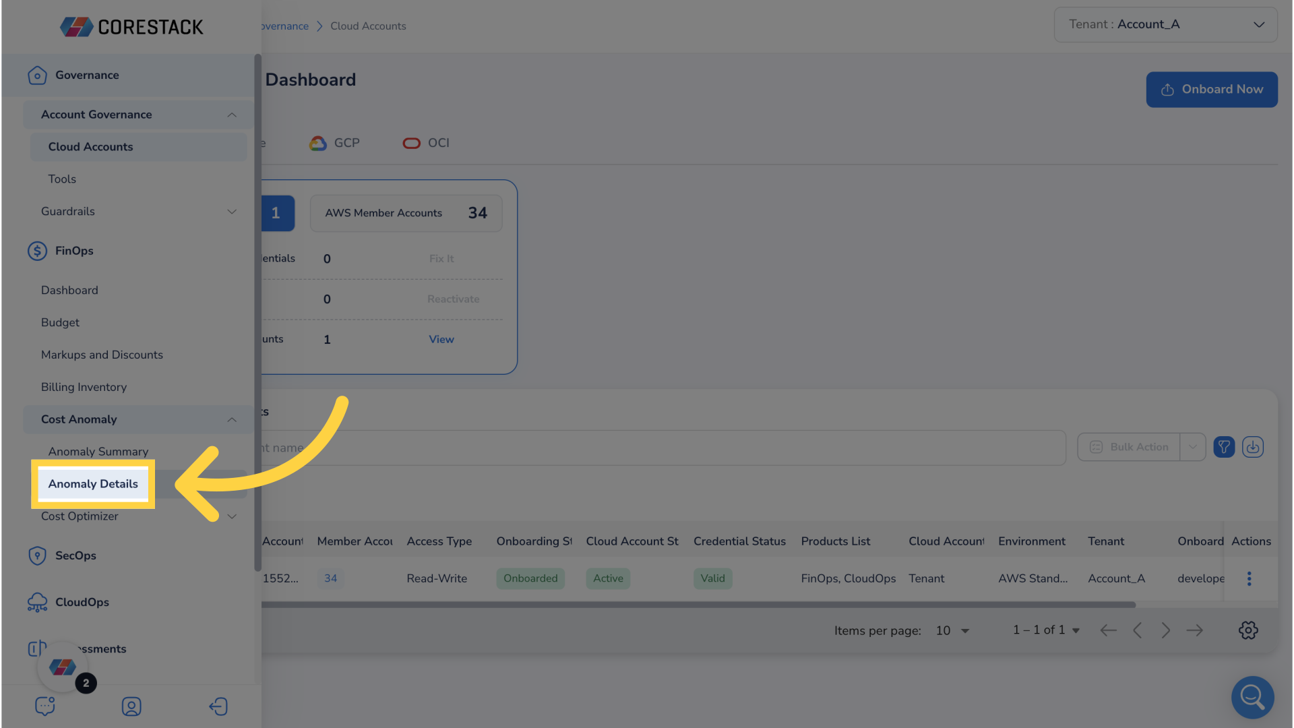Click the AWS Member Accounts card
The width and height of the screenshot is (1294, 728).
[x=406, y=213]
